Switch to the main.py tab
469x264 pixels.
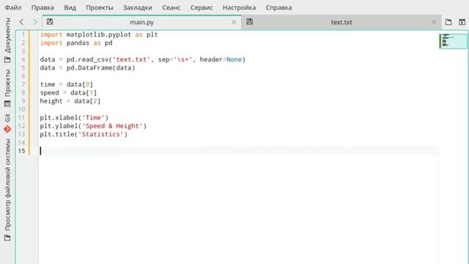(x=141, y=22)
